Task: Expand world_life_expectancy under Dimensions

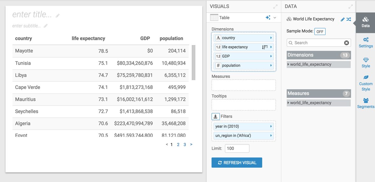Action: [288, 64]
